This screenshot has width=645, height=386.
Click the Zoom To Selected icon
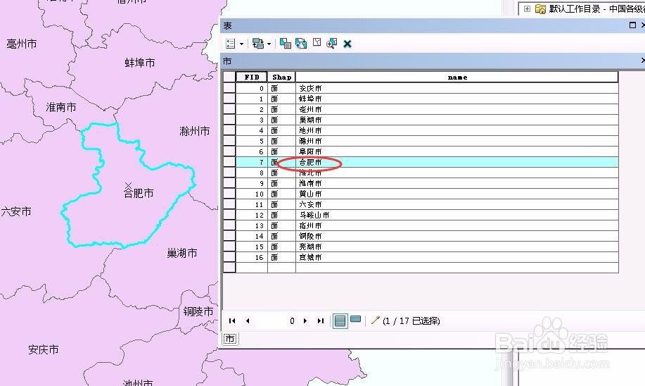tap(331, 43)
